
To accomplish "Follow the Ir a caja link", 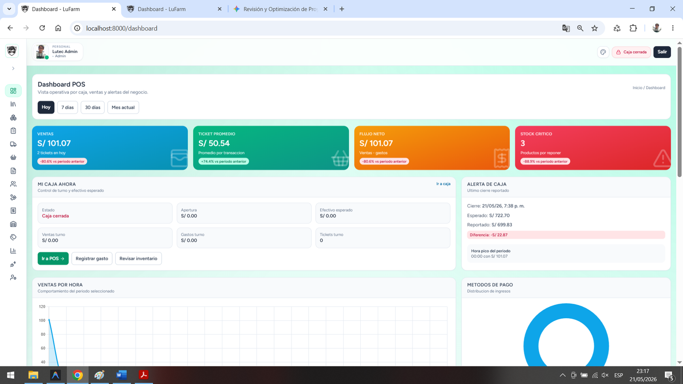I will click(x=443, y=184).
